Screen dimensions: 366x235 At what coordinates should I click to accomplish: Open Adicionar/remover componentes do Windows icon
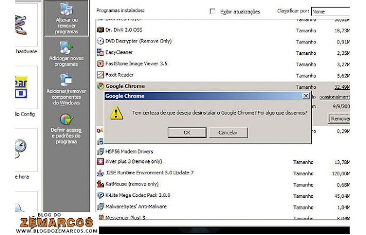(x=66, y=80)
